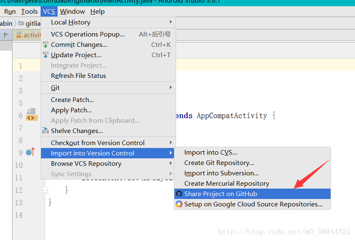
Task: Click the Google Cloud hexagon icon
Action: click(x=179, y=204)
